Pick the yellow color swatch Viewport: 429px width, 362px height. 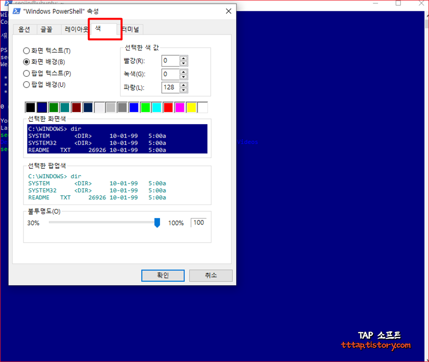click(191, 107)
